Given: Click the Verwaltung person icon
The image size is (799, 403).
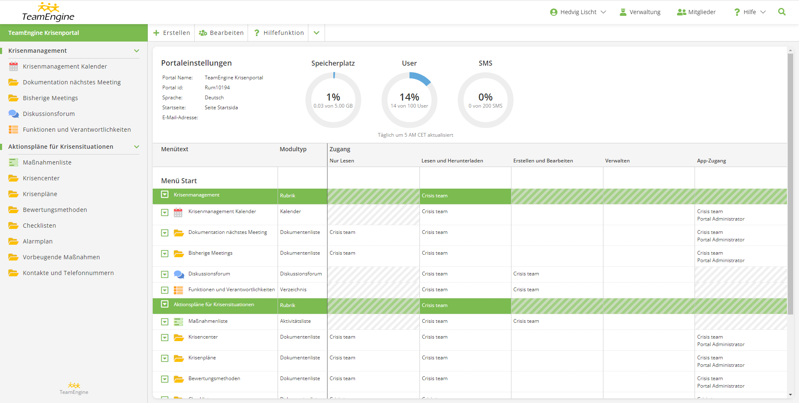Looking at the screenshot, I should pyautogui.click(x=623, y=12).
